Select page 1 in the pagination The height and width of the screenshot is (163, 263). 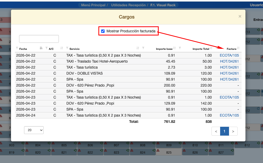[224, 131]
